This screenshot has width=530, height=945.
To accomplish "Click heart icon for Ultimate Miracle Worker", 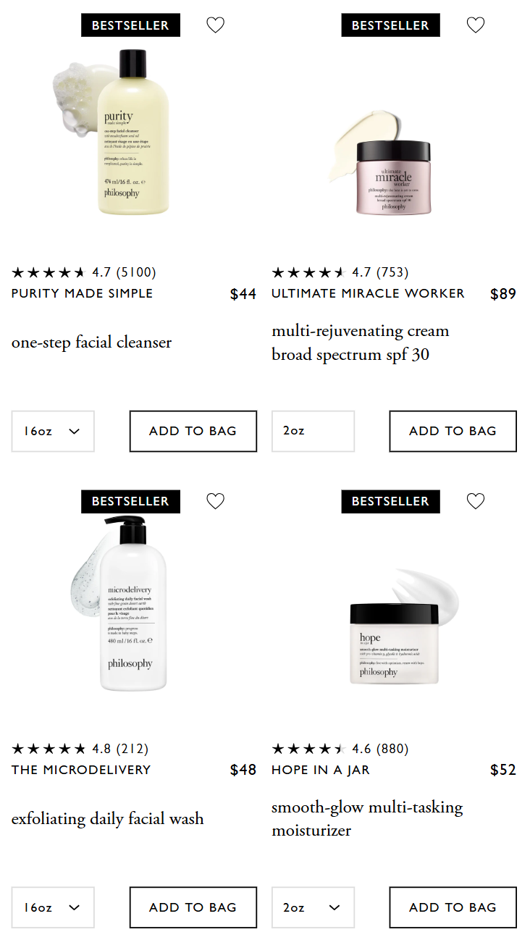I will click(x=475, y=25).
